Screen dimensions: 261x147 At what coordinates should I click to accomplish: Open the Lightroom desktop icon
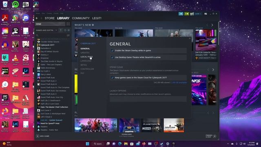[26, 72]
